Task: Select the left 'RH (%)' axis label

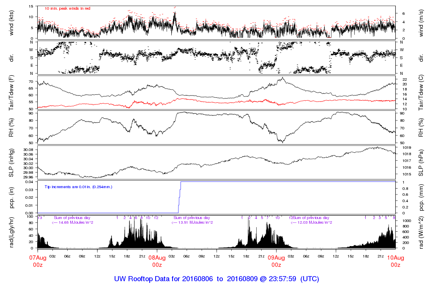Action: (x=11, y=128)
